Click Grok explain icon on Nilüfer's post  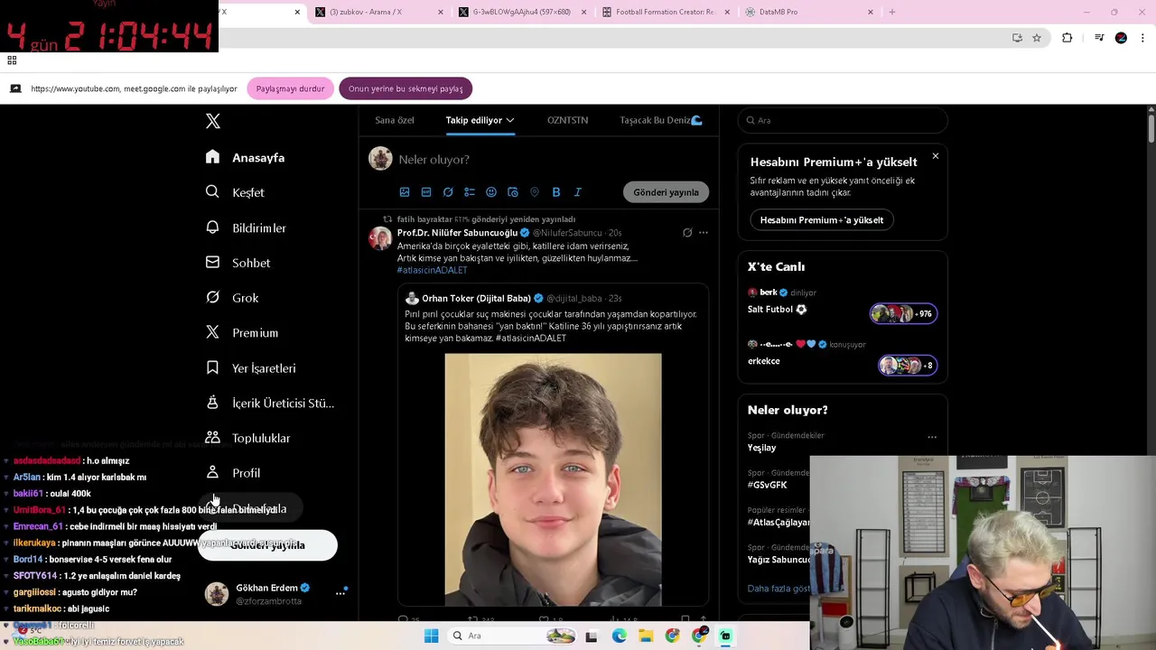(687, 233)
